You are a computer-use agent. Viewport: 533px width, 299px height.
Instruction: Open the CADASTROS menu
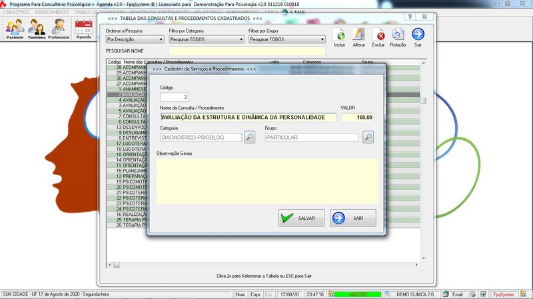(x=16, y=12)
